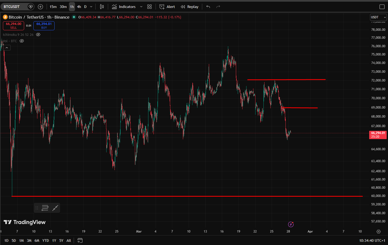This screenshot has height=245, width=388.
Task: Switch to the 15m timeframe
Action: (x=53, y=6)
